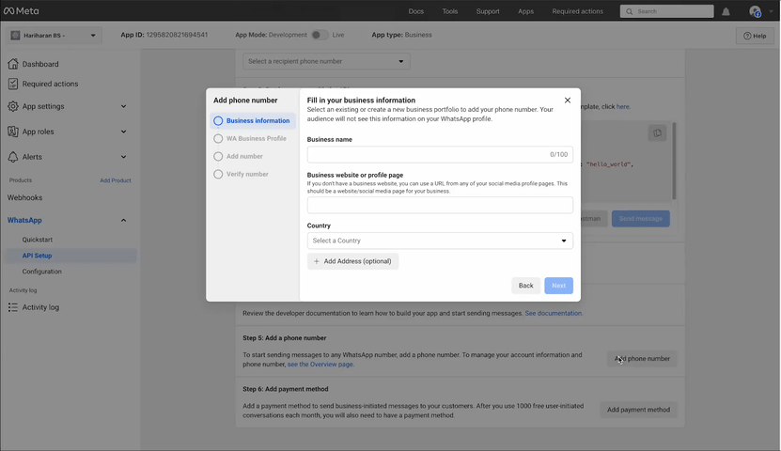Expand the App settings section chevron
The width and height of the screenshot is (781, 451).
click(123, 106)
